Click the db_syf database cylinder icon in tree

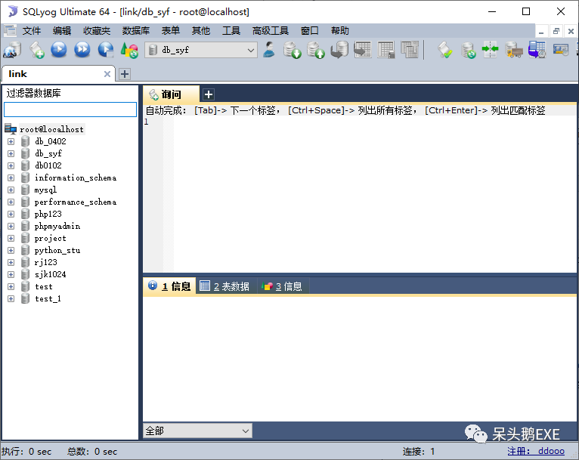pyautogui.click(x=25, y=153)
